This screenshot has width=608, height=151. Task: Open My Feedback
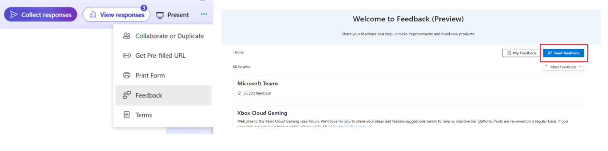point(521,53)
